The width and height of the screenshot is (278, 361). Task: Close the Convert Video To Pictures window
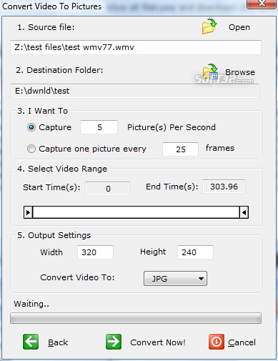click(262, 4)
